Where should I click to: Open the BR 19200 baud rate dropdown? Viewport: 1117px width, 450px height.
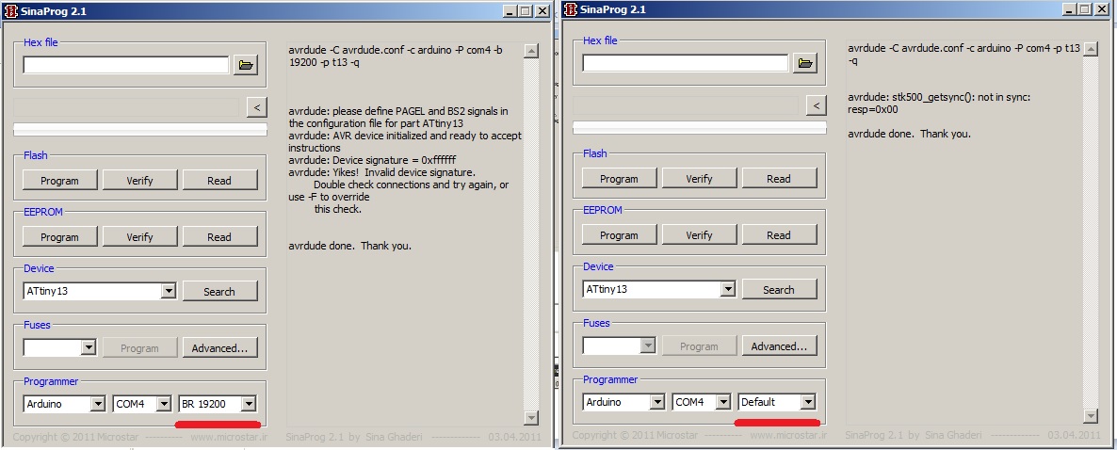pos(248,404)
